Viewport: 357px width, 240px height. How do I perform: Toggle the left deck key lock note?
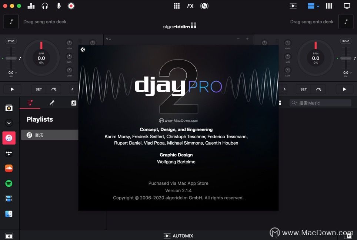coord(20,58)
